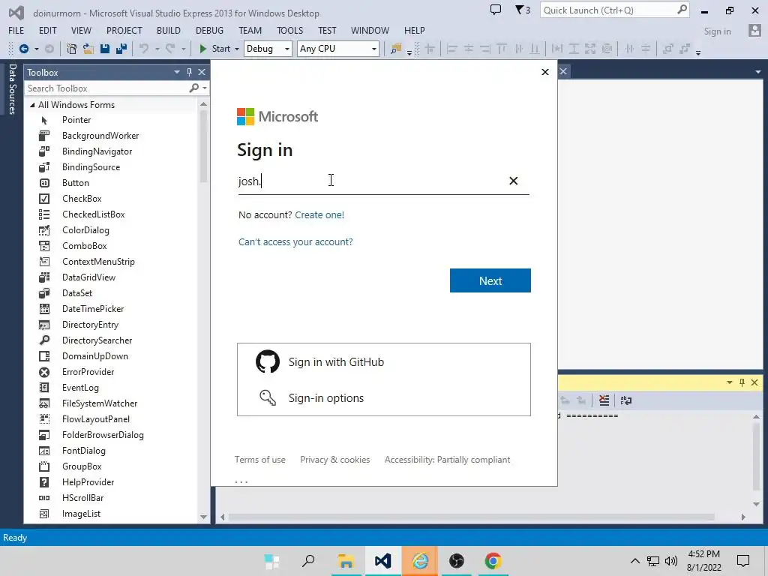Open taskbar search magnifier
This screenshot has width=768, height=576.
(x=308, y=561)
